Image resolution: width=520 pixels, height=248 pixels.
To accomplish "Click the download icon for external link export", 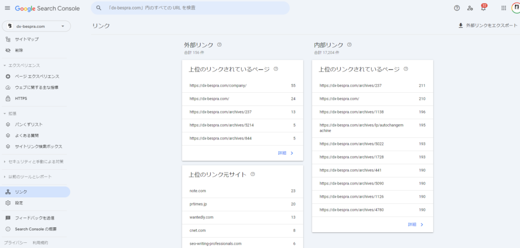I will click(x=461, y=25).
